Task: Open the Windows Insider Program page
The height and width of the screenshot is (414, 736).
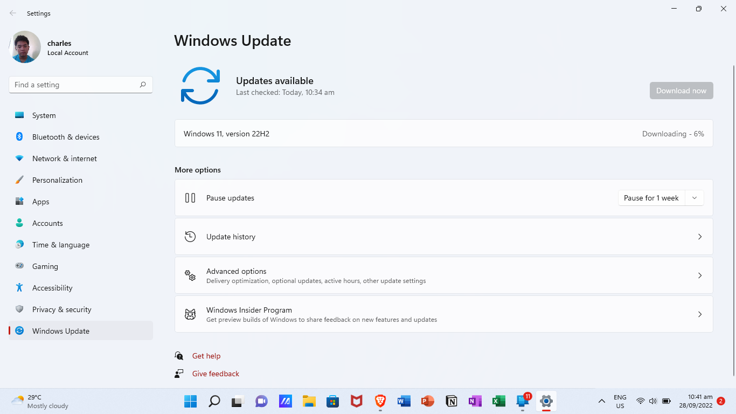Action: click(x=444, y=314)
